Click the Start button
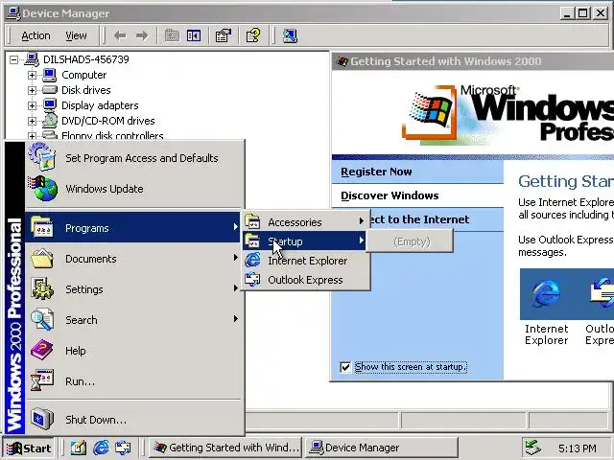 (x=30, y=448)
